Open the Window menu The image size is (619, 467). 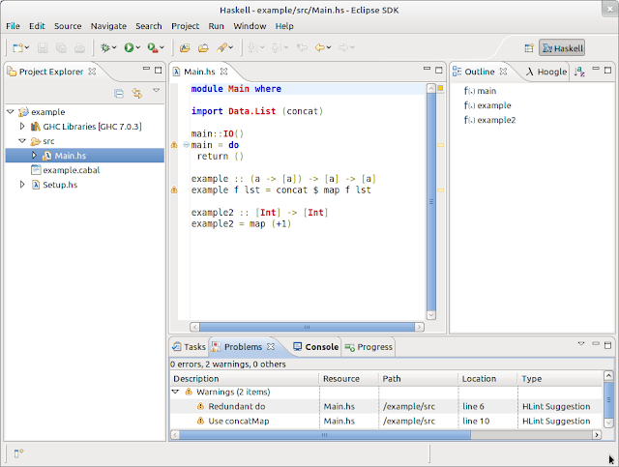point(250,26)
